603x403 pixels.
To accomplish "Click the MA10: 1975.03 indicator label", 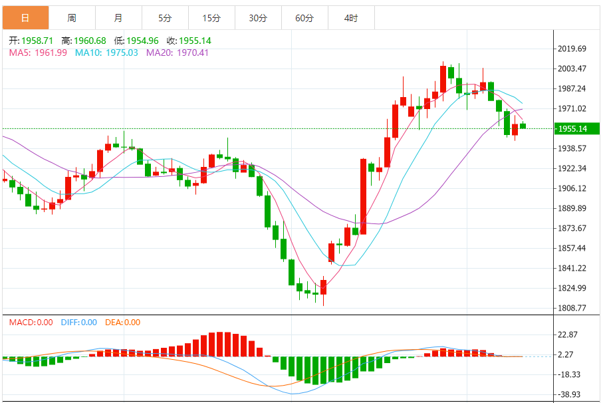I will [106, 53].
